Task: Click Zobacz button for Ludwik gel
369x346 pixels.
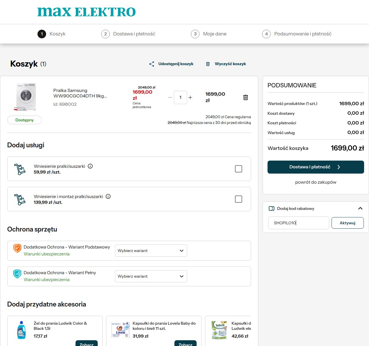Action: pos(86,343)
